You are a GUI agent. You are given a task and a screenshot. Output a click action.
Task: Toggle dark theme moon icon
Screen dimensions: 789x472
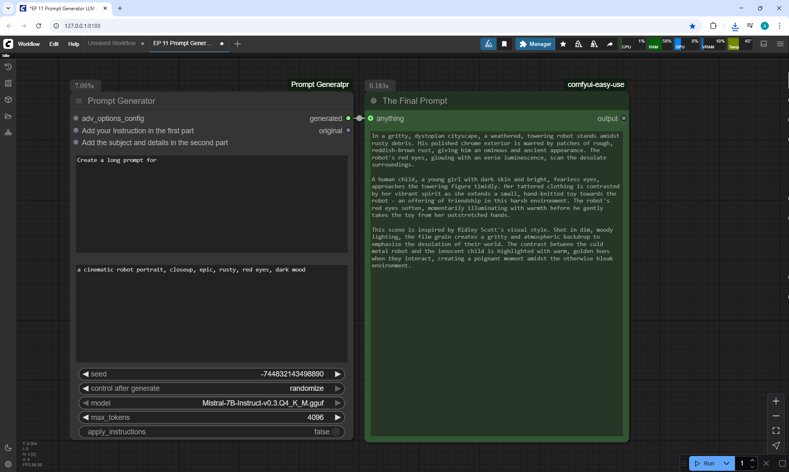[8, 448]
